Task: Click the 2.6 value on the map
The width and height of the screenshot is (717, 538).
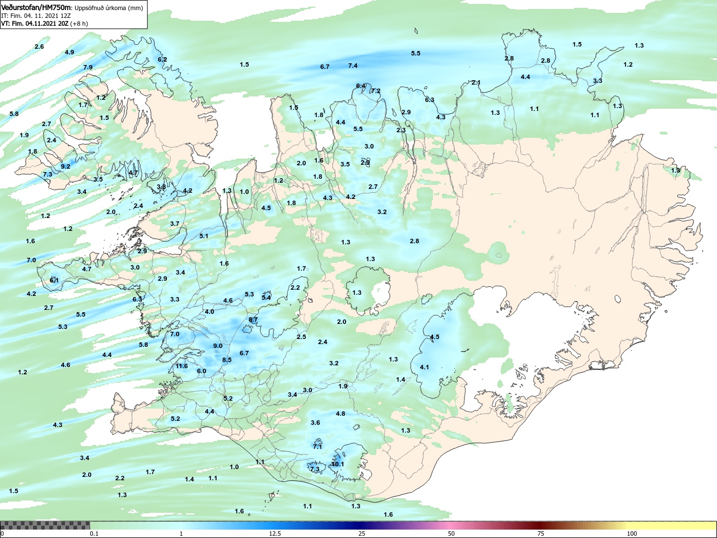Action: tap(39, 47)
